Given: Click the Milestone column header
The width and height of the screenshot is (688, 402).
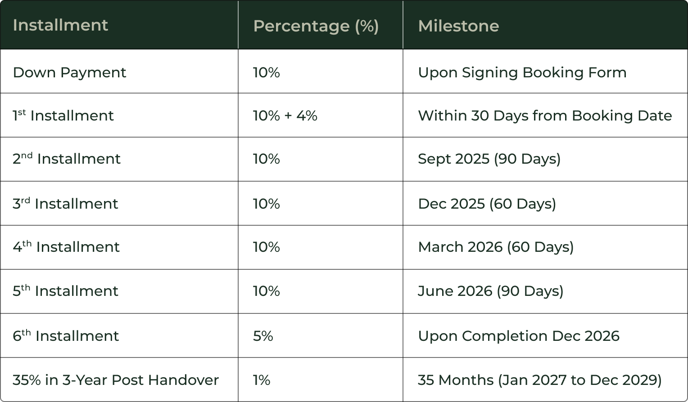Looking at the screenshot, I should pos(458,26).
